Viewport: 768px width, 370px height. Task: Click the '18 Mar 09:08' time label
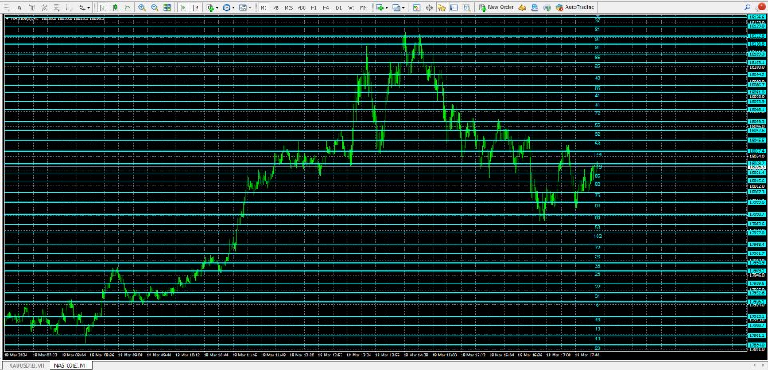pos(130,355)
